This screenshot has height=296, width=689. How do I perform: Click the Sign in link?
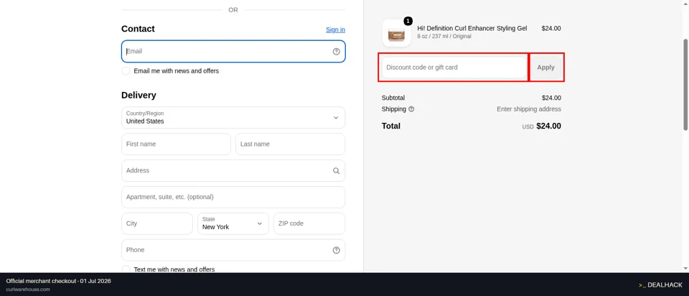pyautogui.click(x=335, y=29)
